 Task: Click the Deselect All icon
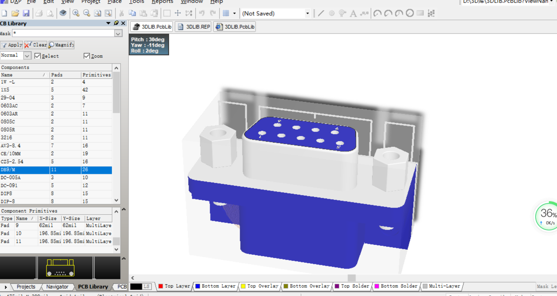pyautogui.click(x=189, y=13)
